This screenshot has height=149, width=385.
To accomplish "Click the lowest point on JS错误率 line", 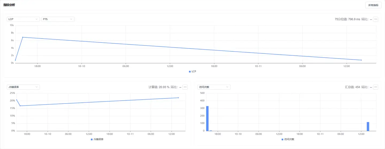I will pos(20,106).
